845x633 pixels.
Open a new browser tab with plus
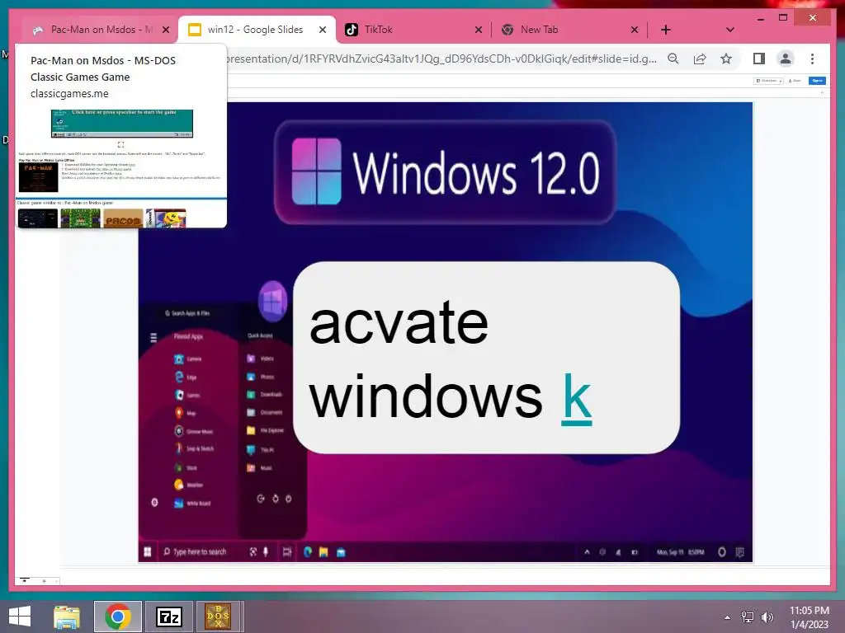pyautogui.click(x=666, y=30)
